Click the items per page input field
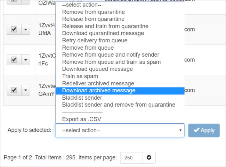The height and width of the screenshot is (167, 226). 131,158
